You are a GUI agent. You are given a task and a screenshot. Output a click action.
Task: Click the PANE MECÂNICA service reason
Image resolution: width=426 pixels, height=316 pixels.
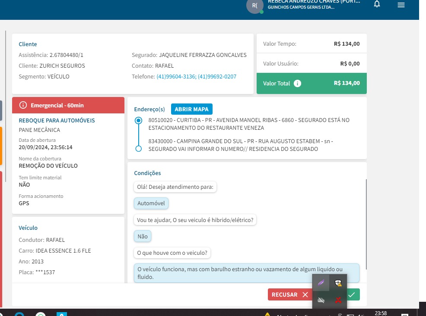[39, 130]
